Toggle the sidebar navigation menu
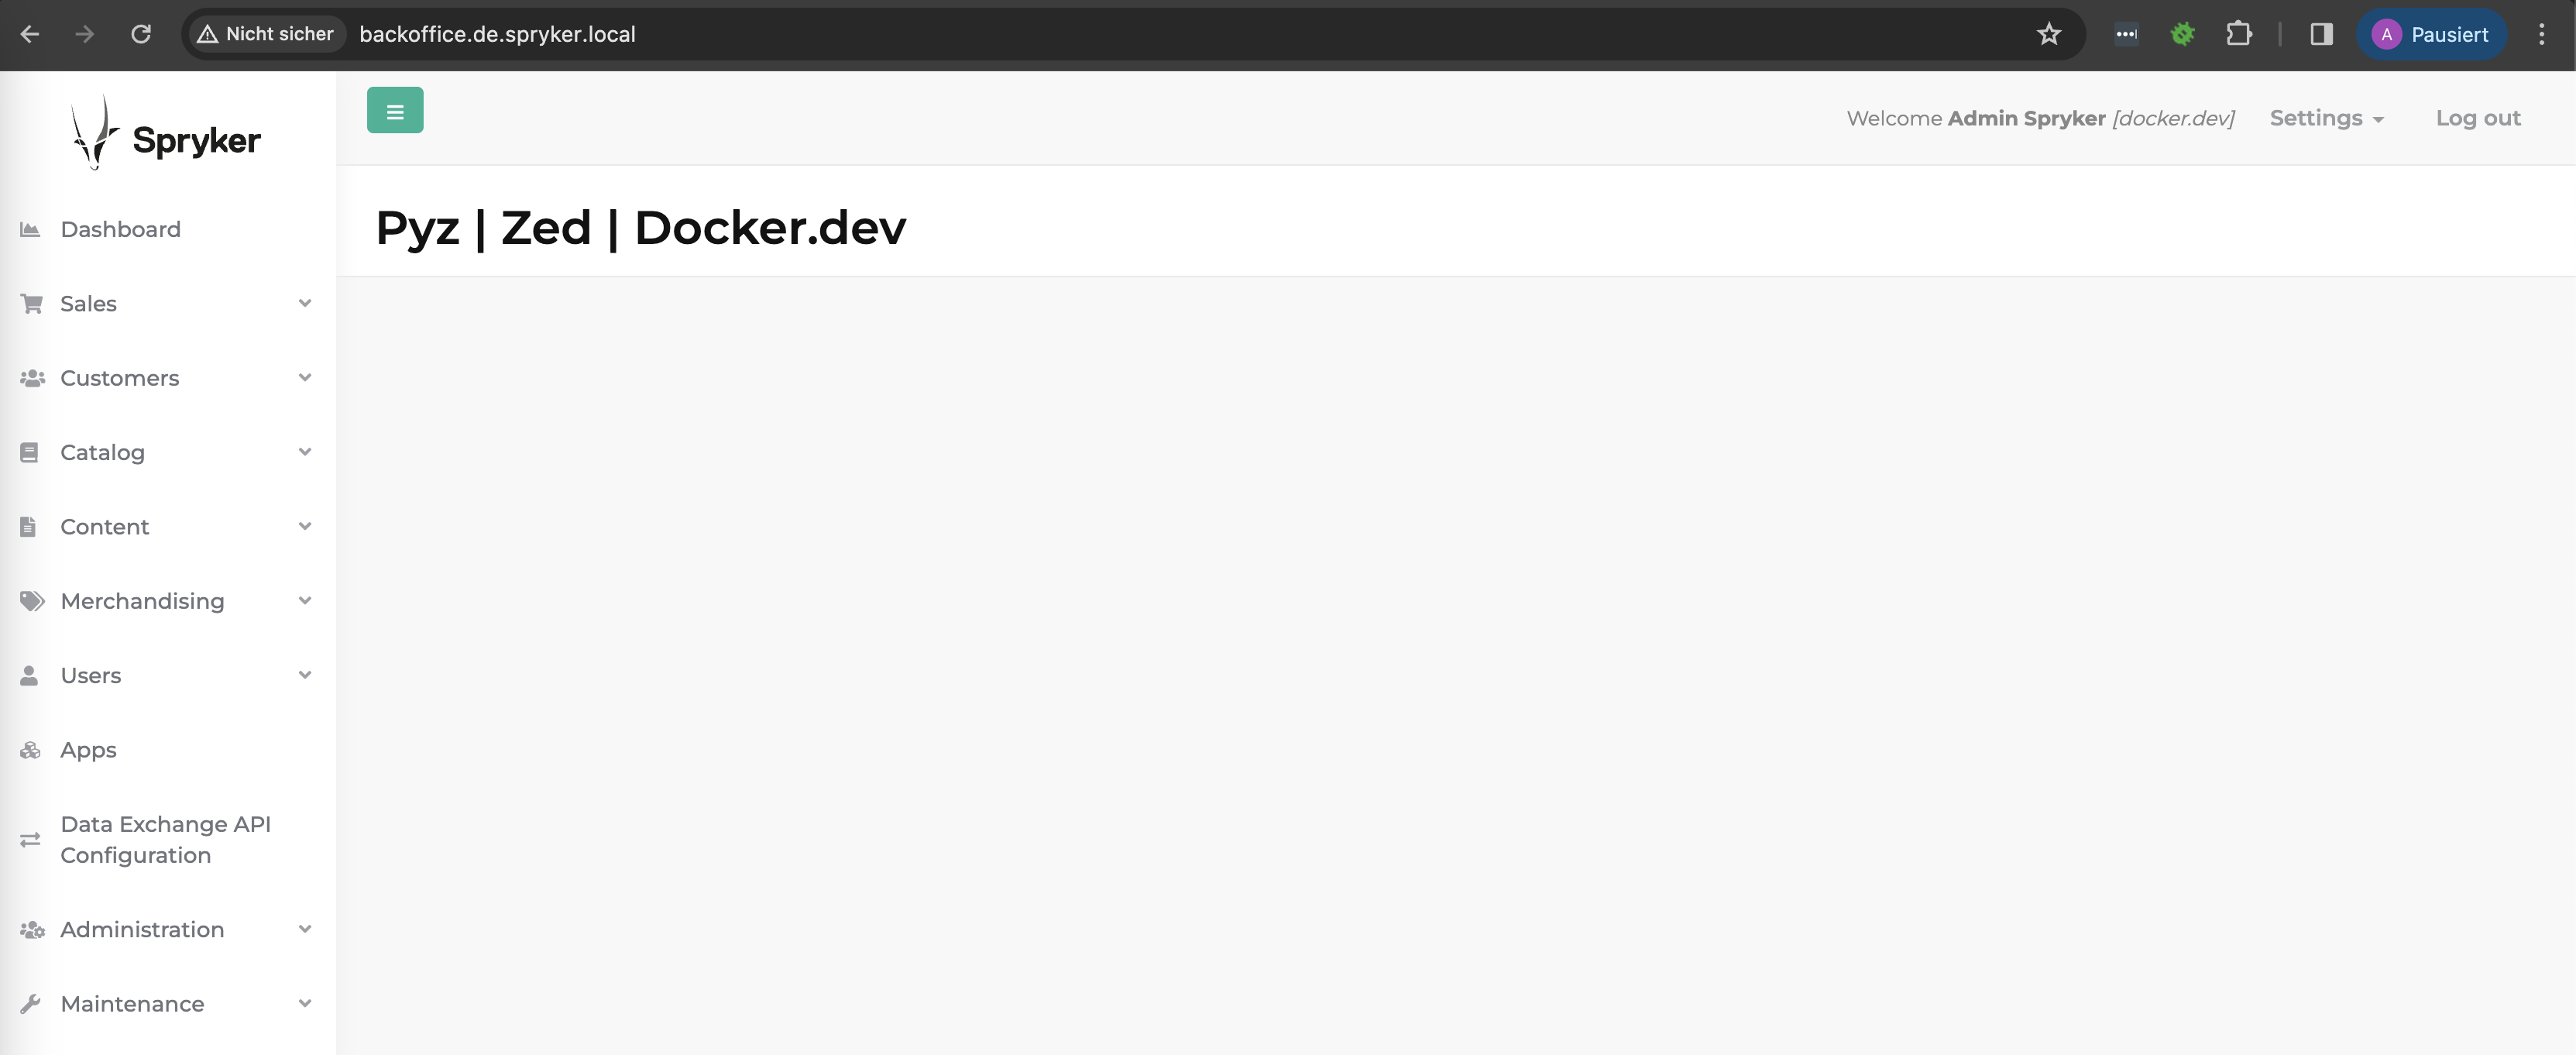Screen dimensions: 2576x1055 394,110
